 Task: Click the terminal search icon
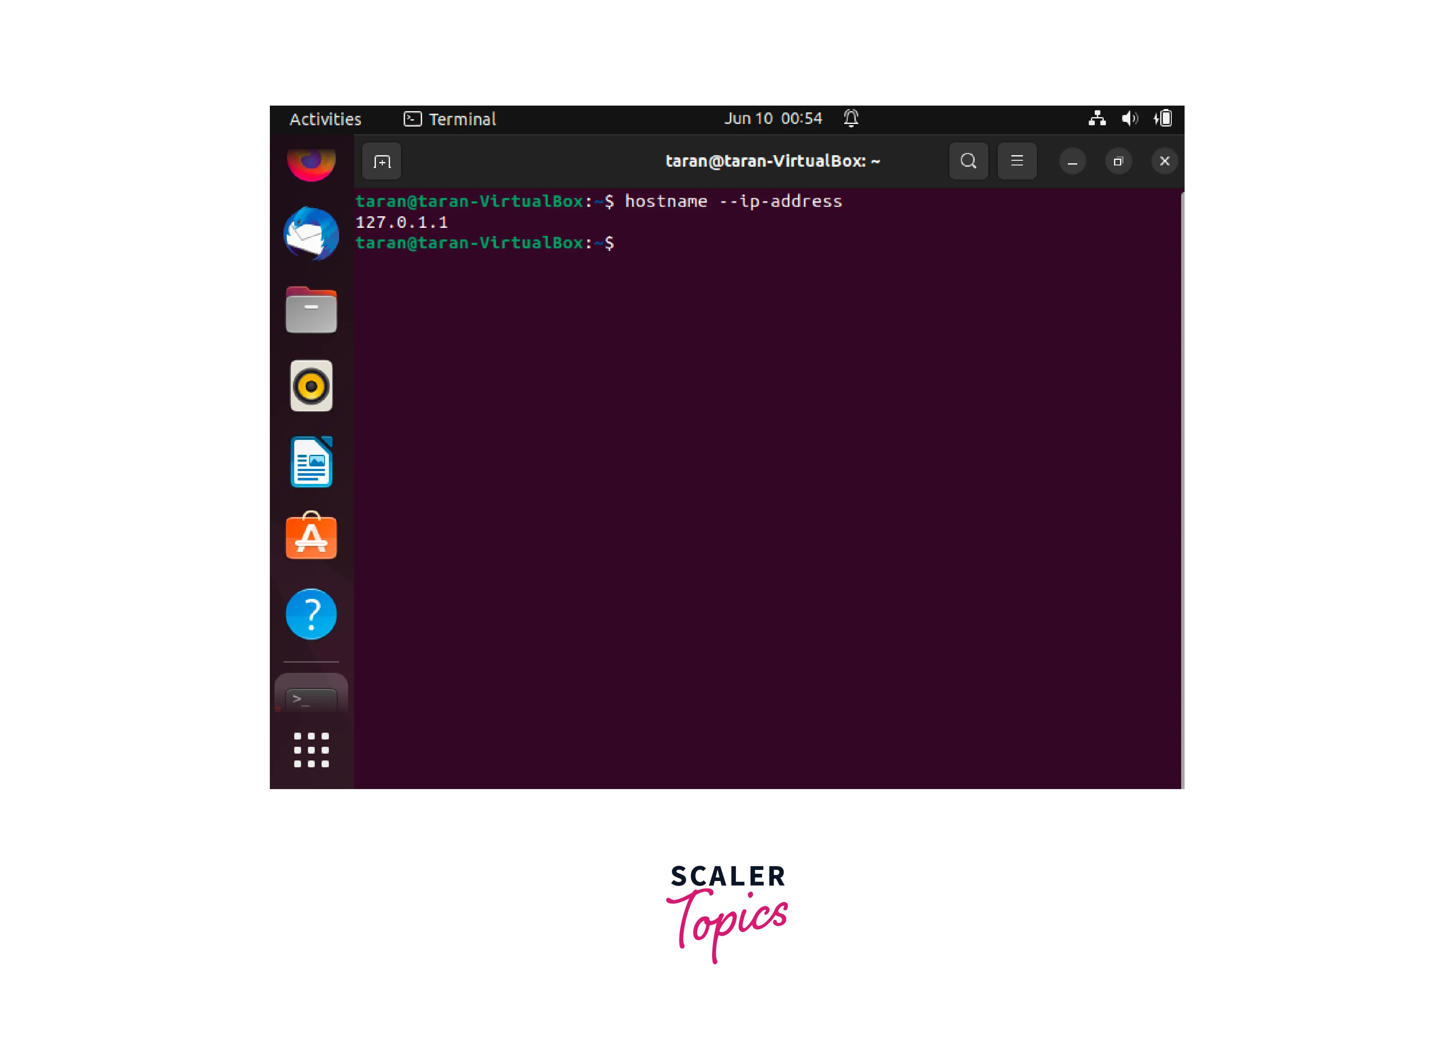click(x=968, y=161)
